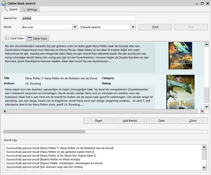This screenshot has width=211, height=175.
Task: Click the magnifier icon on Search tab
Action: 6,9
